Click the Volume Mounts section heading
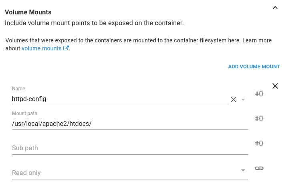The image size is (286, 183). [x=28, y=12]
